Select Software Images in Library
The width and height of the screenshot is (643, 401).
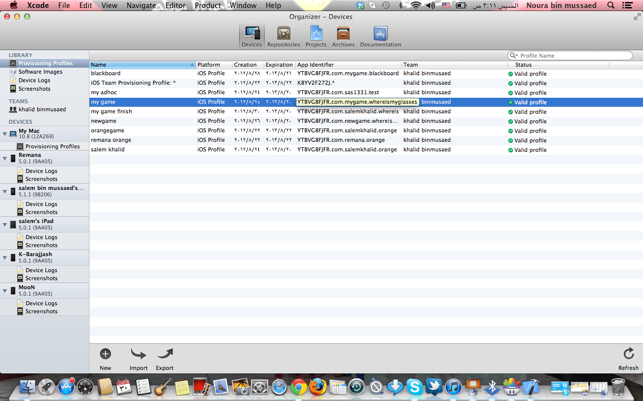click(x=41, y=72)
